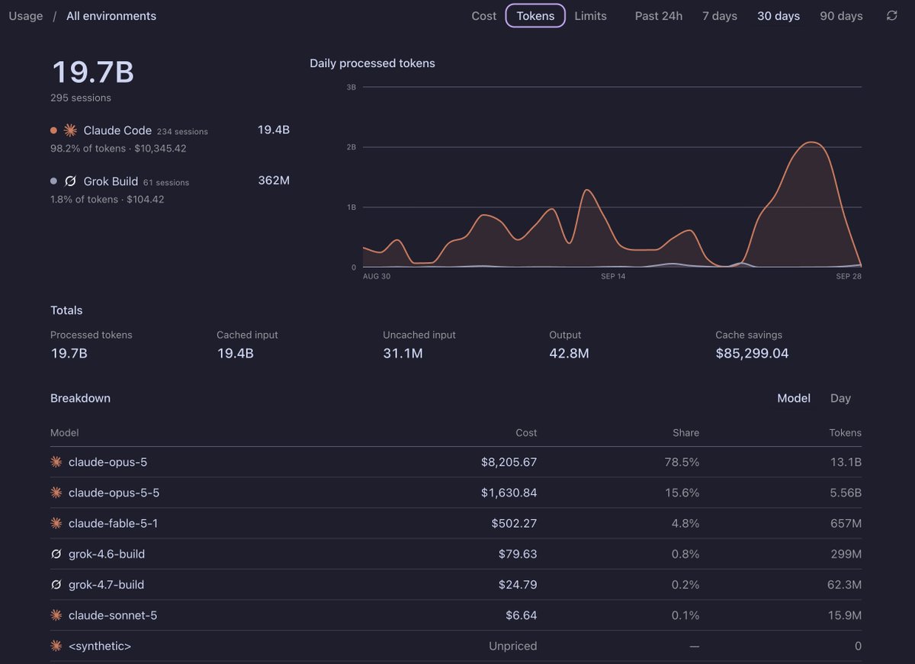The height and width of the screenshot is (664, 915).
Task: Click the <synthetic> row icon
Action: 56,646
